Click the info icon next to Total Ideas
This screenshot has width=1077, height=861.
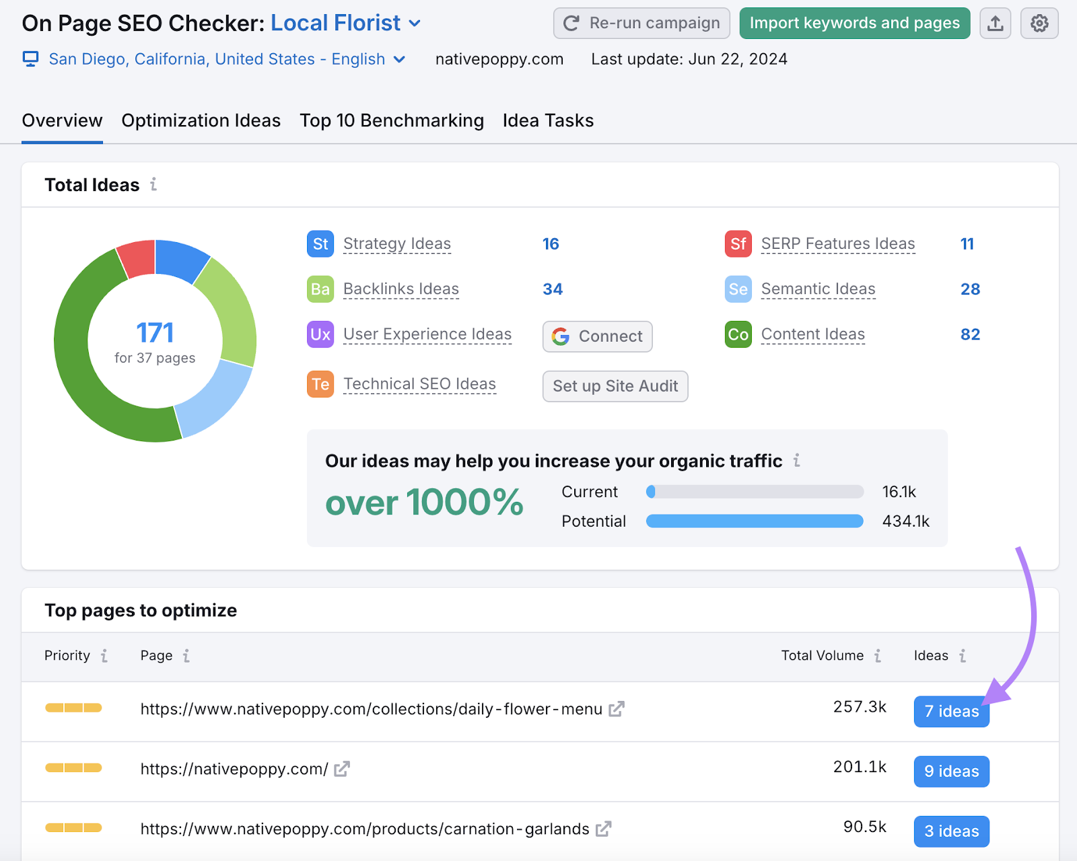tap(154, 184)
